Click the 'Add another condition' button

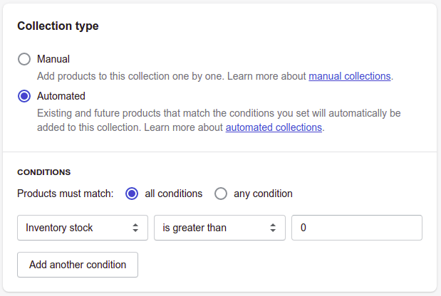[78, 265]
